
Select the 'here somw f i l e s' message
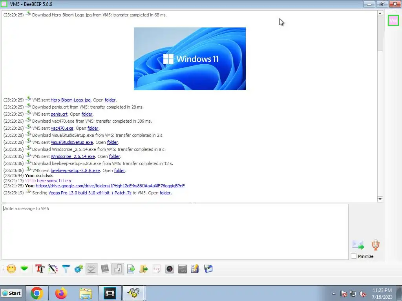click(x=54, y=181)
